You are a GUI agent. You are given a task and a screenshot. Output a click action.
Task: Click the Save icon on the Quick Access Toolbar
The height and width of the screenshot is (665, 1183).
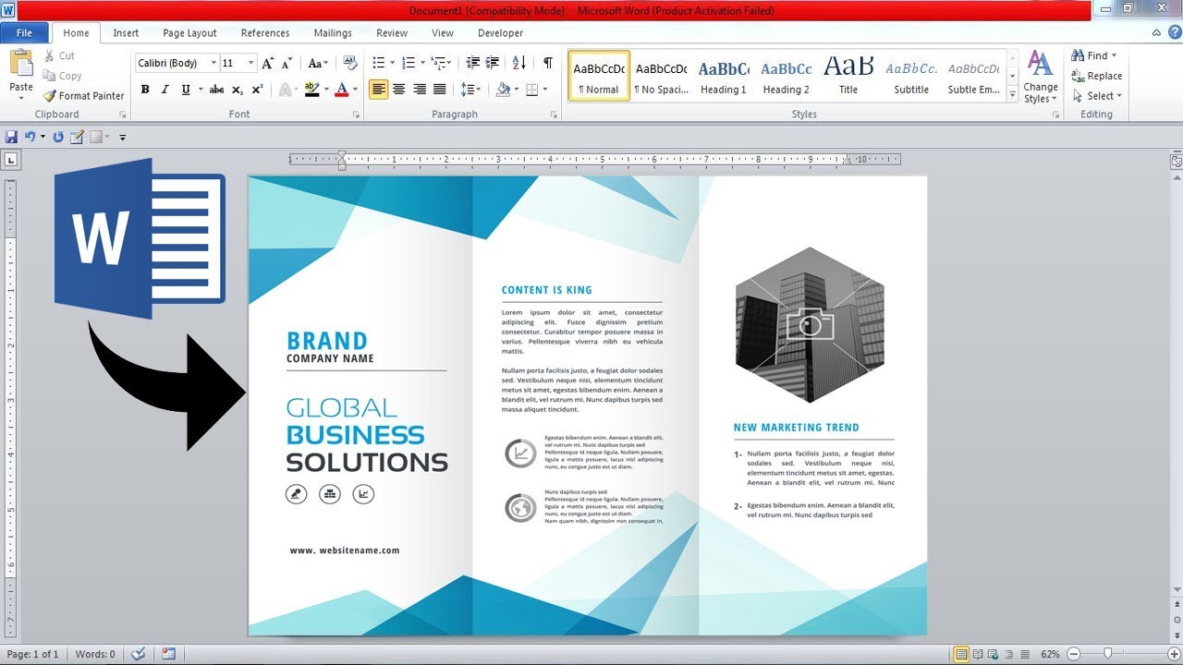pyautogui.click(x=9, y=136)
